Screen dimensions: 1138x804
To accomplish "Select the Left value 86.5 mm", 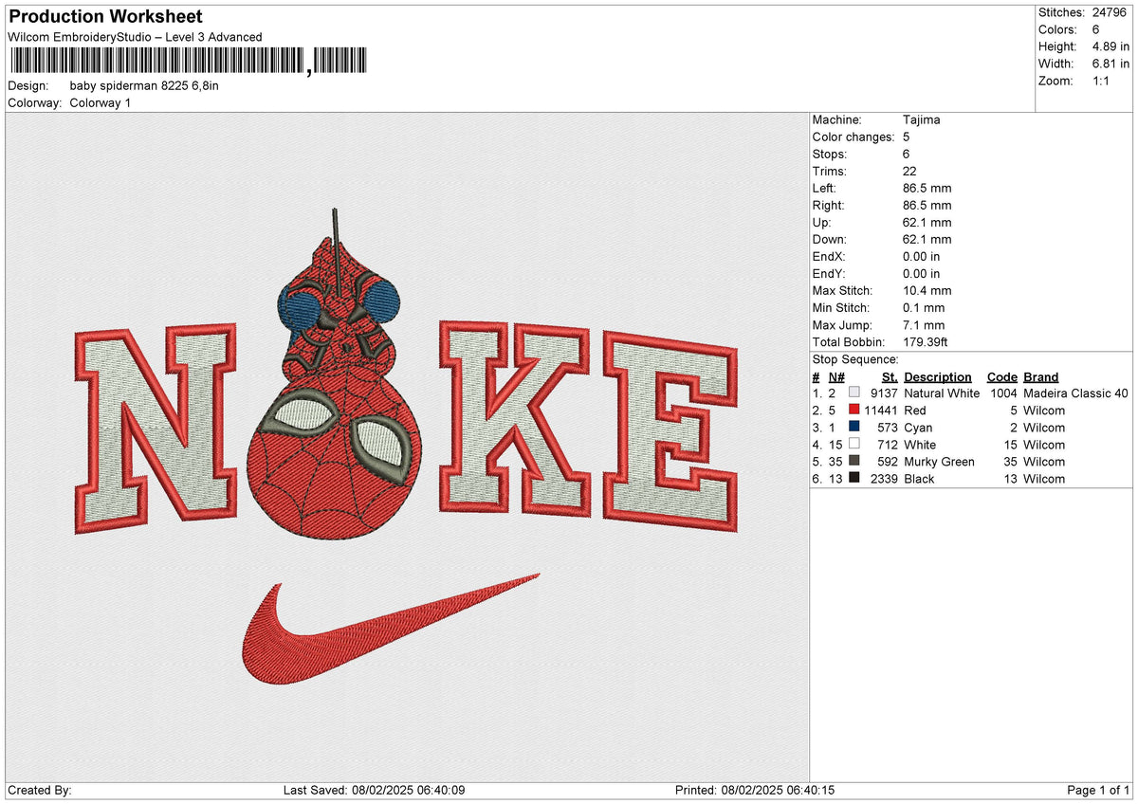I will (x=927, y=189).
